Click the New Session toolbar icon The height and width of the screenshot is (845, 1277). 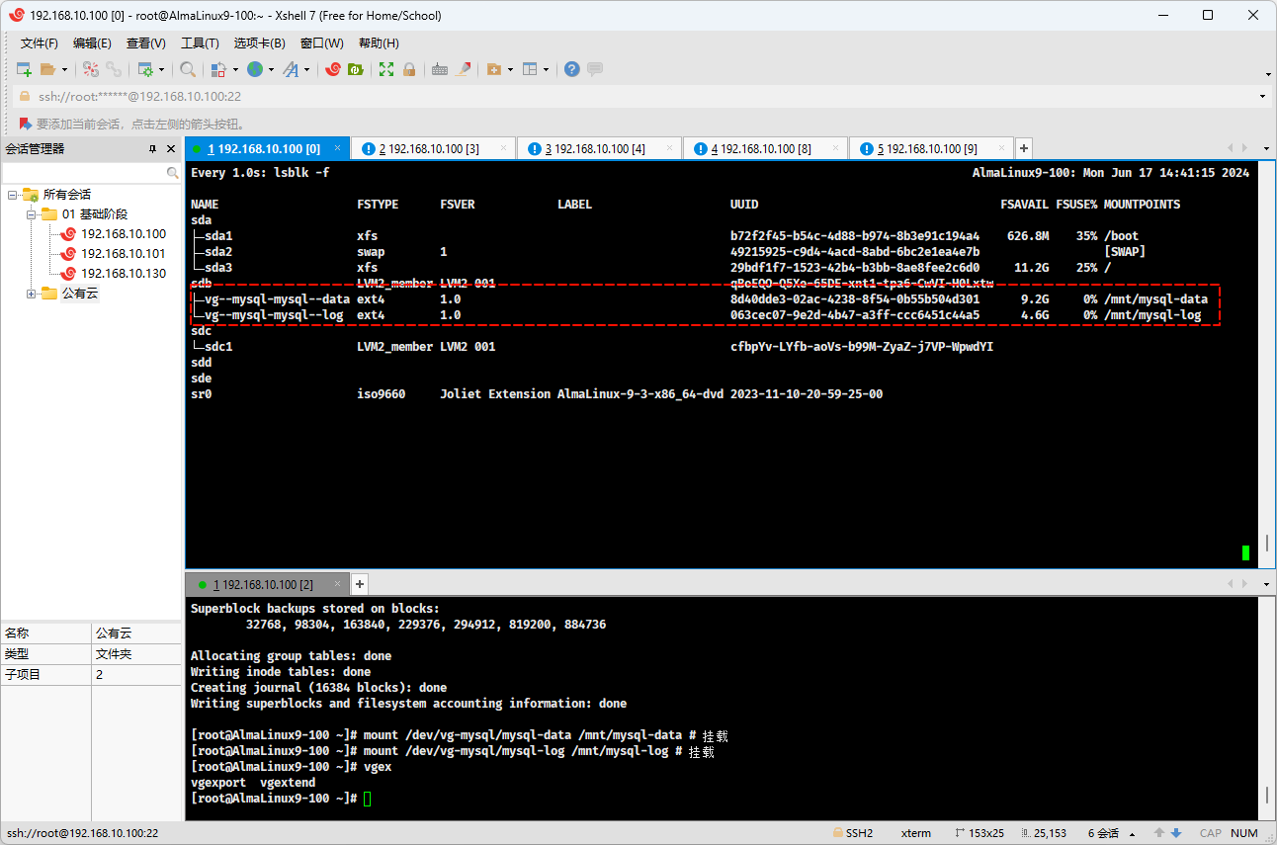[x=24, y=69]
